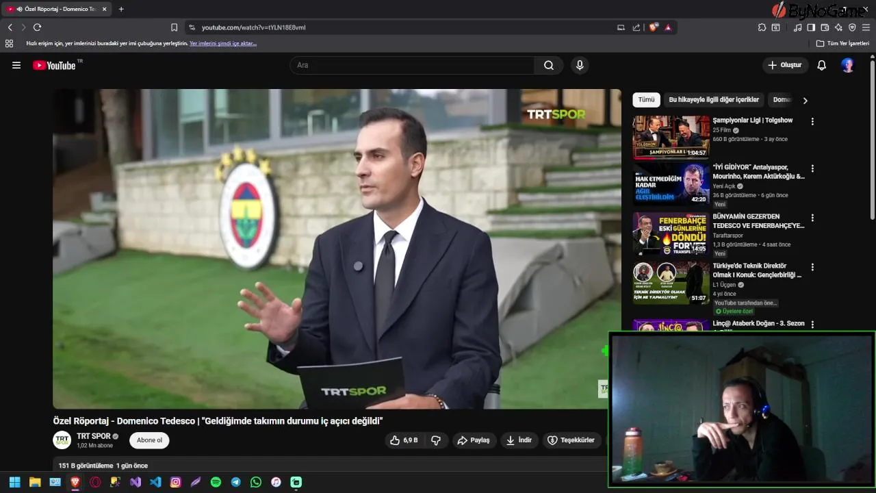
Task: Open the 51:07 L1 Üçgen video thumbnail
Action: (671, 283)
